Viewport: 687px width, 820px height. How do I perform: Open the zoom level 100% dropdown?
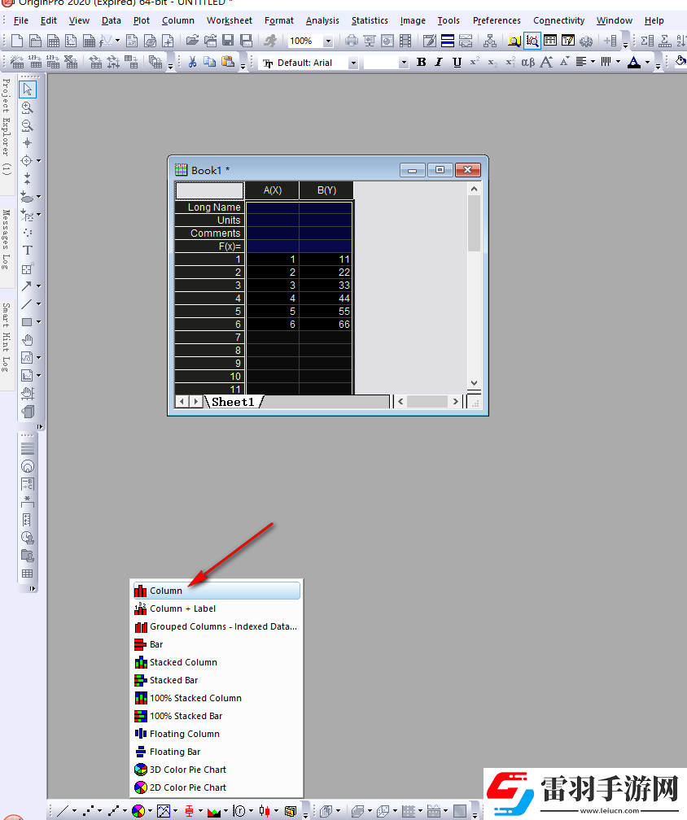tap(328, 41)
